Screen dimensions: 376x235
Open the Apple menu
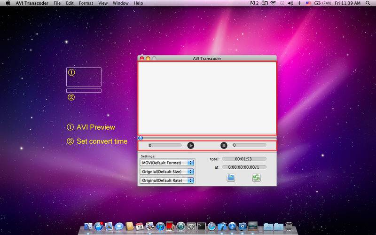coord(8,3)
